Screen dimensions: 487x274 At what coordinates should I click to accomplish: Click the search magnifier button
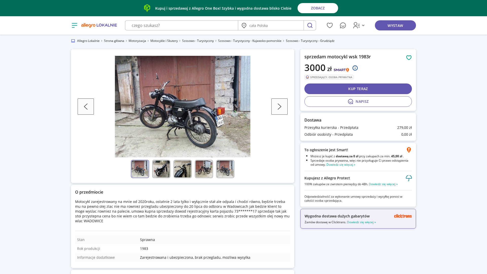click(x=310, y=25)
